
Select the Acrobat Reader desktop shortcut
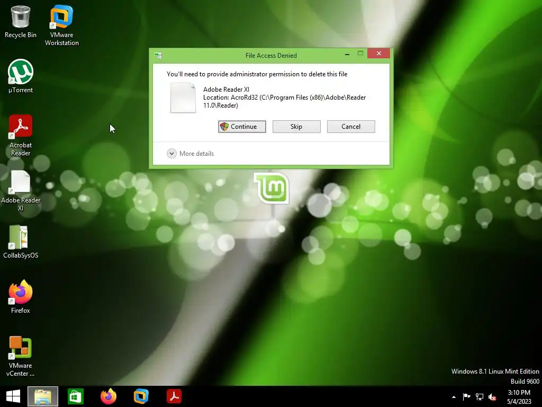[21, 135]
